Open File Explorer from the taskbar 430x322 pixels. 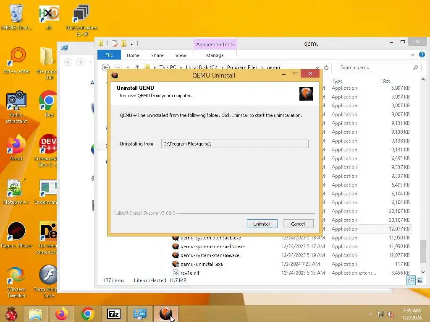[36, 314]
